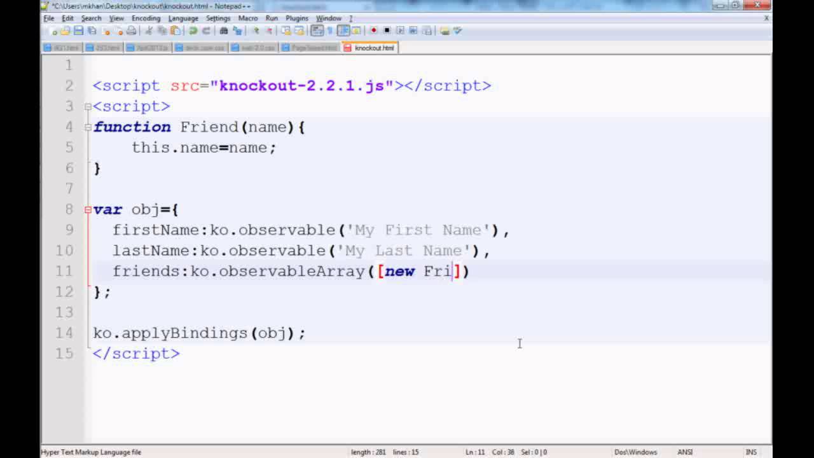Place cursor in 'ko.applyBindings(obj);' line
814x458 pixels.
[x=199, y=333]
